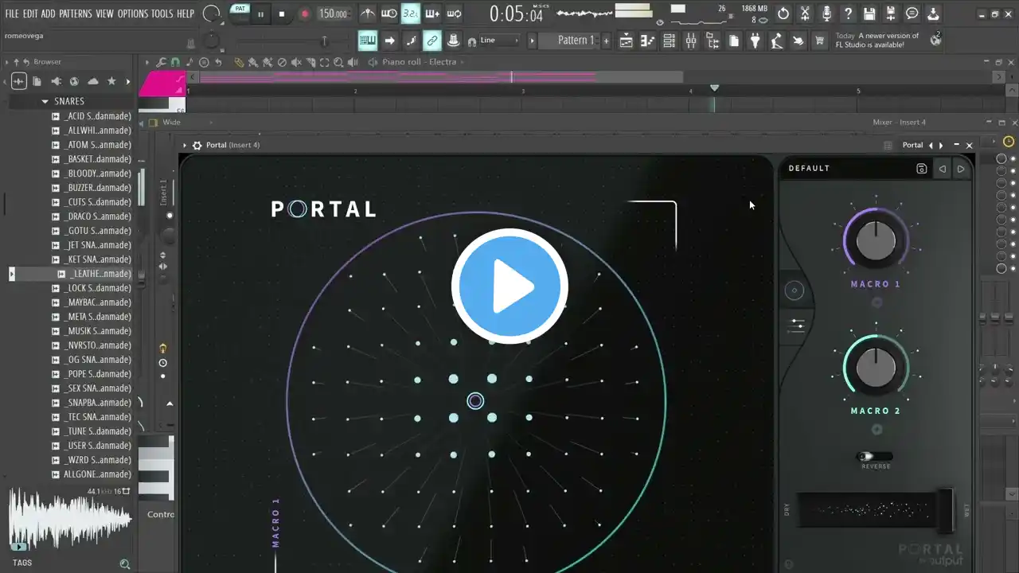The width and height of the screenshot is (1019, 573).
Task: Toggle the Browser view icon in the toolbar
Action: point(712,41)
